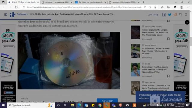
Task: Open Cortana circle in taskbar
Action: 58,105
